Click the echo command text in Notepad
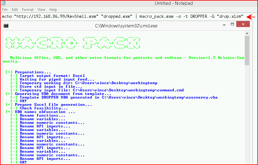 pos(123,17)
